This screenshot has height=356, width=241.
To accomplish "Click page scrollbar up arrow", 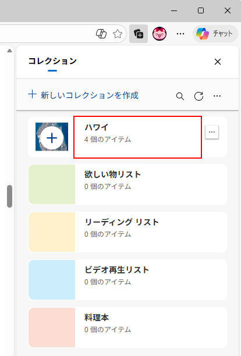I will tap(9, 51).
